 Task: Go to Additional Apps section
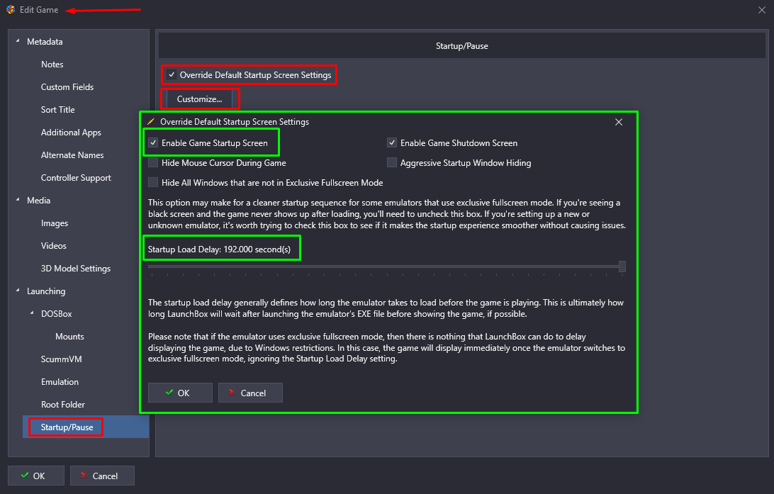coord(71,133)
